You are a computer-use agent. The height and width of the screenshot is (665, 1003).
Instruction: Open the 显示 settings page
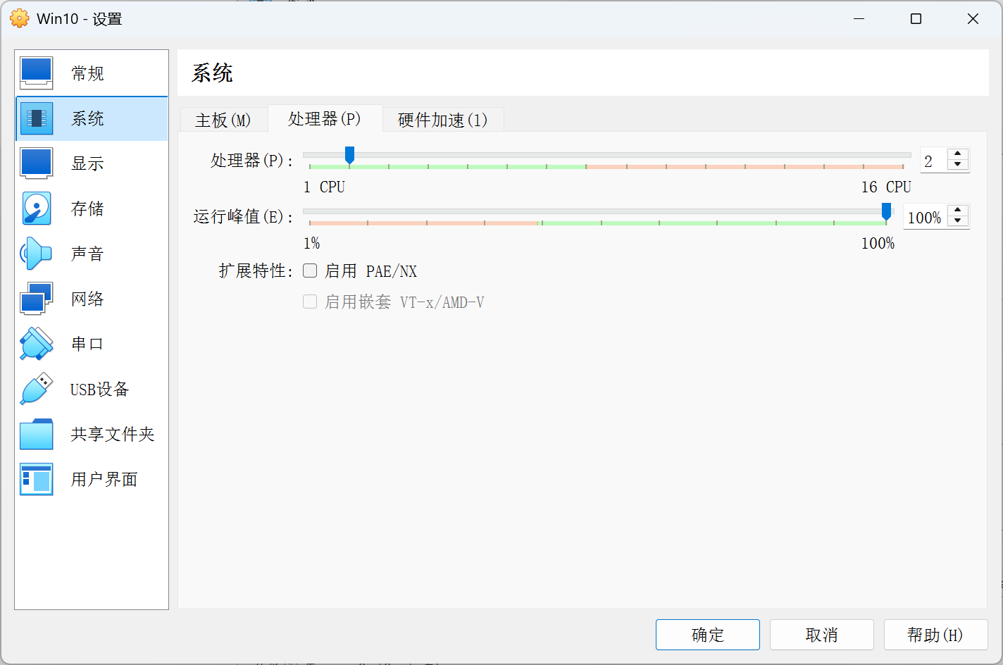click(37, 163)
